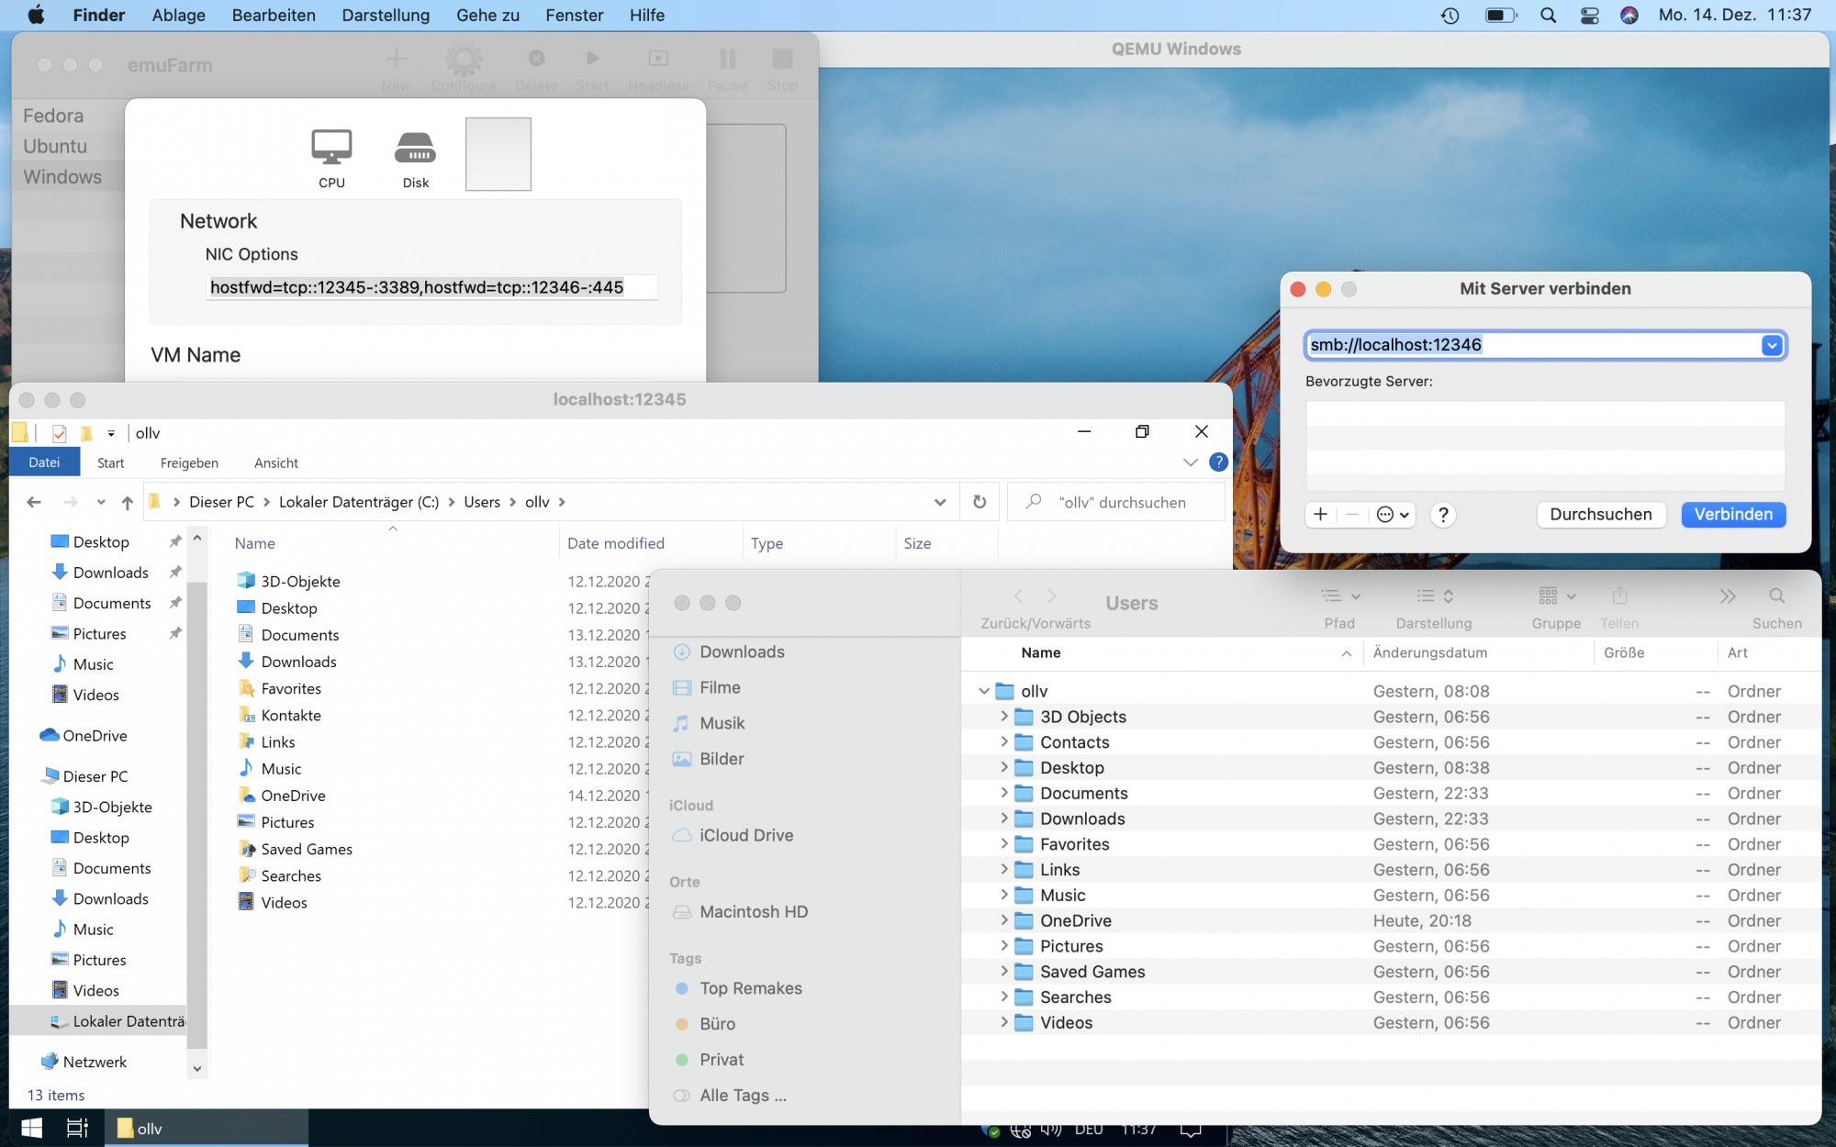Select Windows VM in emuFarm sidebar
1836x1147 pixels.
pos(62,177)
